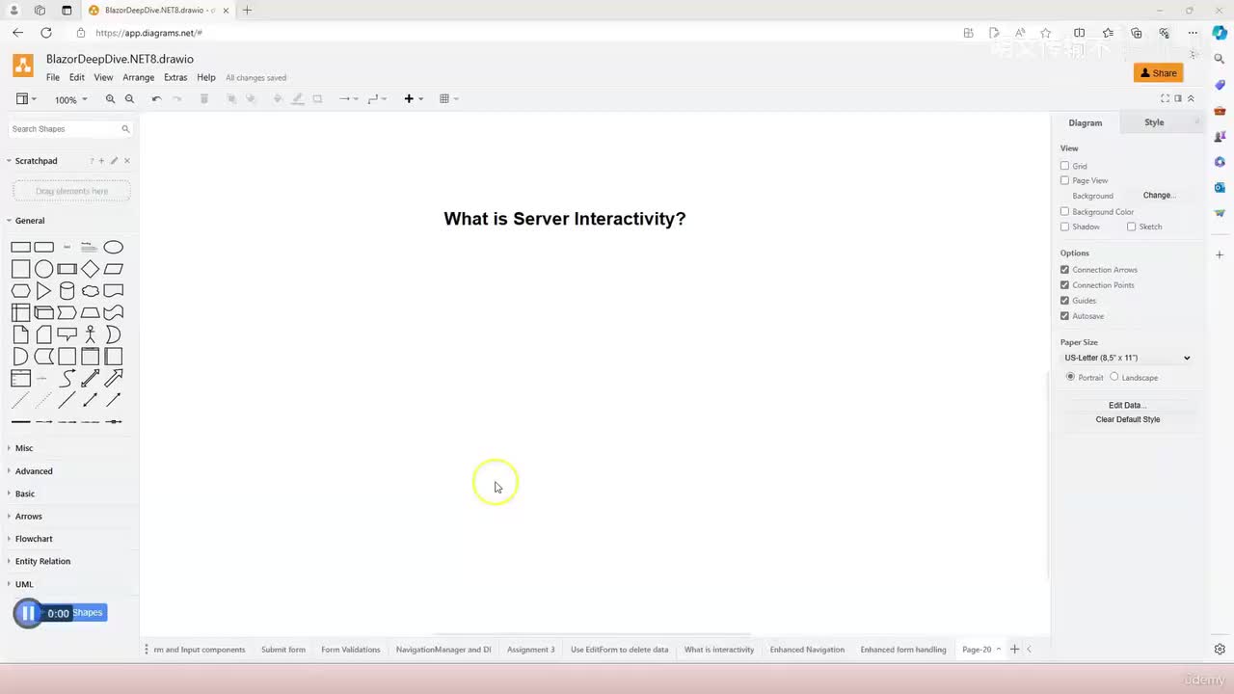
Task: Select the Portrait orientation
Action: (1070, 377)
